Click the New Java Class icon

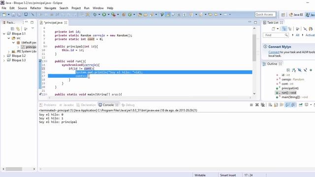[130, 14]
